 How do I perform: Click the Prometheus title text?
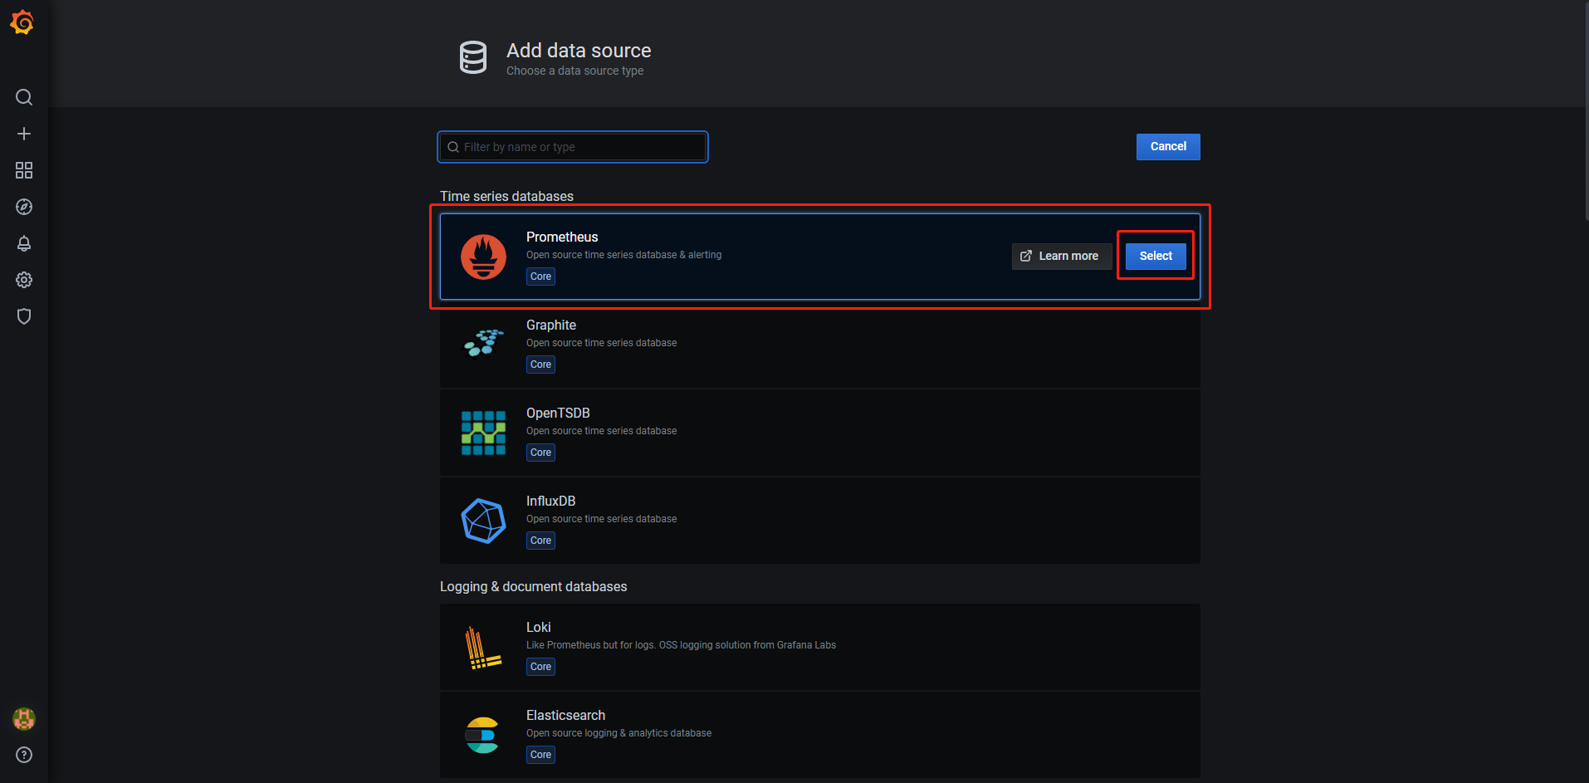[x=562, y=237]
